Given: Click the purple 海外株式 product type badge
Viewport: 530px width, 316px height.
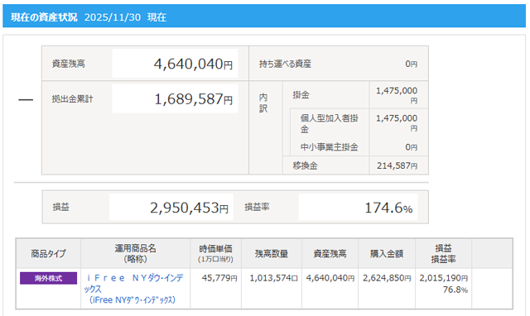Looking at the screenshot, I should 48,278.
